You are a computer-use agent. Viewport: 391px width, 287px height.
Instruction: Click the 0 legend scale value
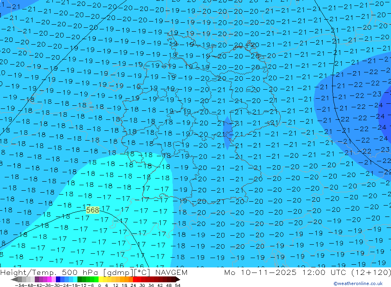[99, 285]
